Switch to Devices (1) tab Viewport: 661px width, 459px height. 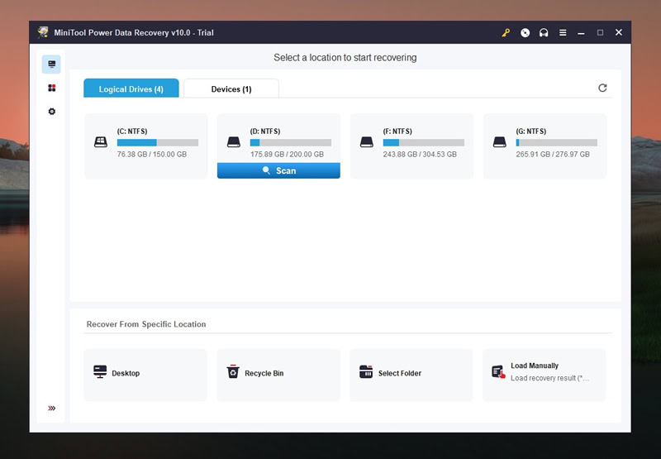click(x=231, y=88)
